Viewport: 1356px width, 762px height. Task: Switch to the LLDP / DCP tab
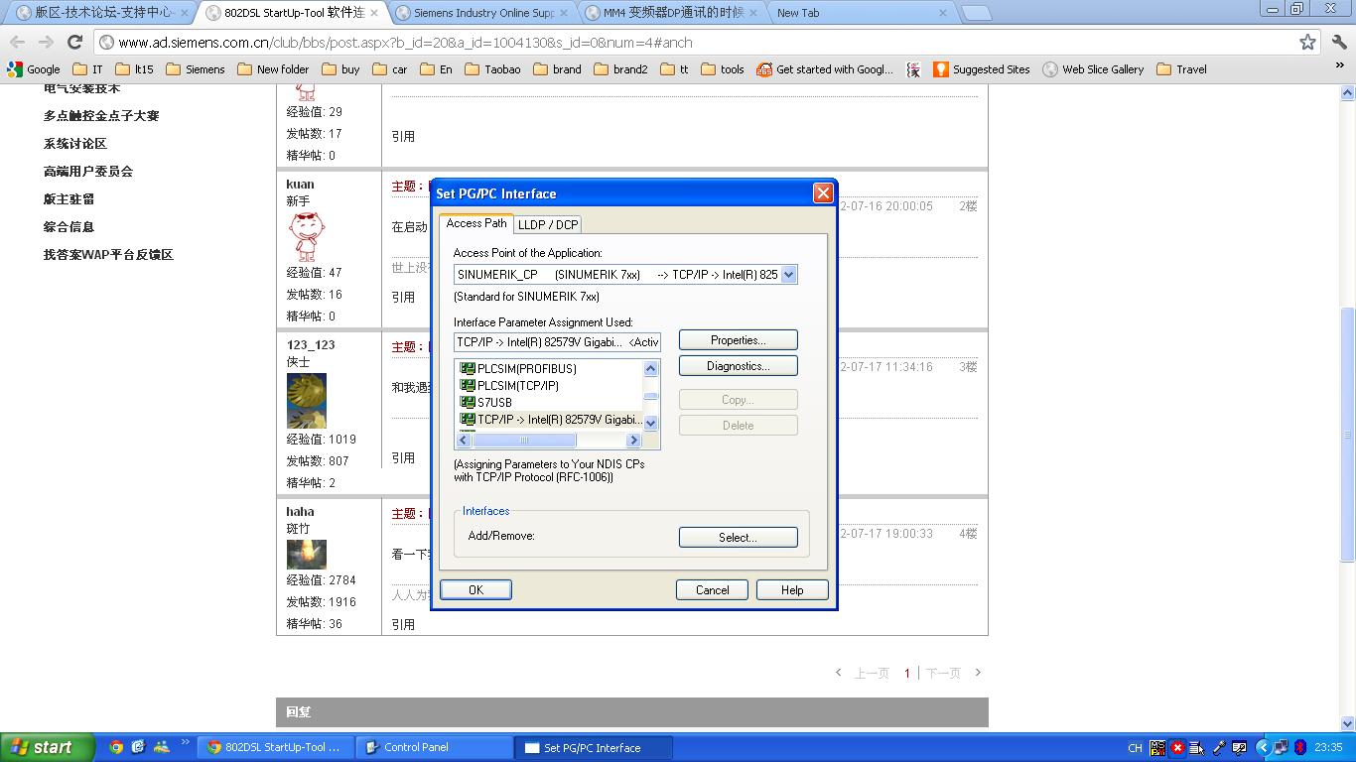[548, 224]
